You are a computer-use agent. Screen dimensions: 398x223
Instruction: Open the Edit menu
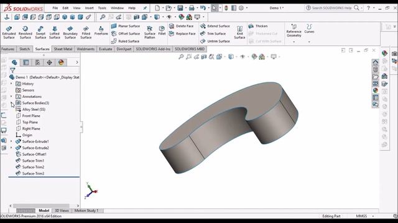pos(65,8)
